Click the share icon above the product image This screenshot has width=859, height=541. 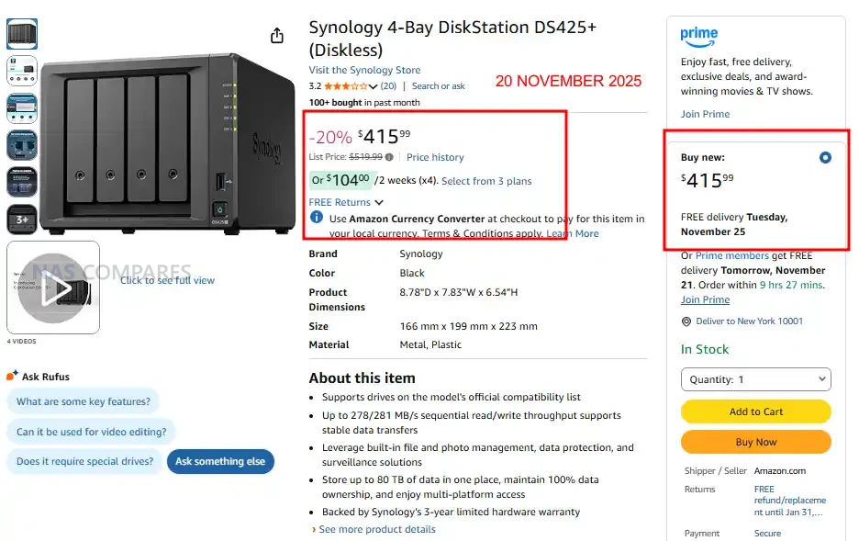tap(277, 36)
